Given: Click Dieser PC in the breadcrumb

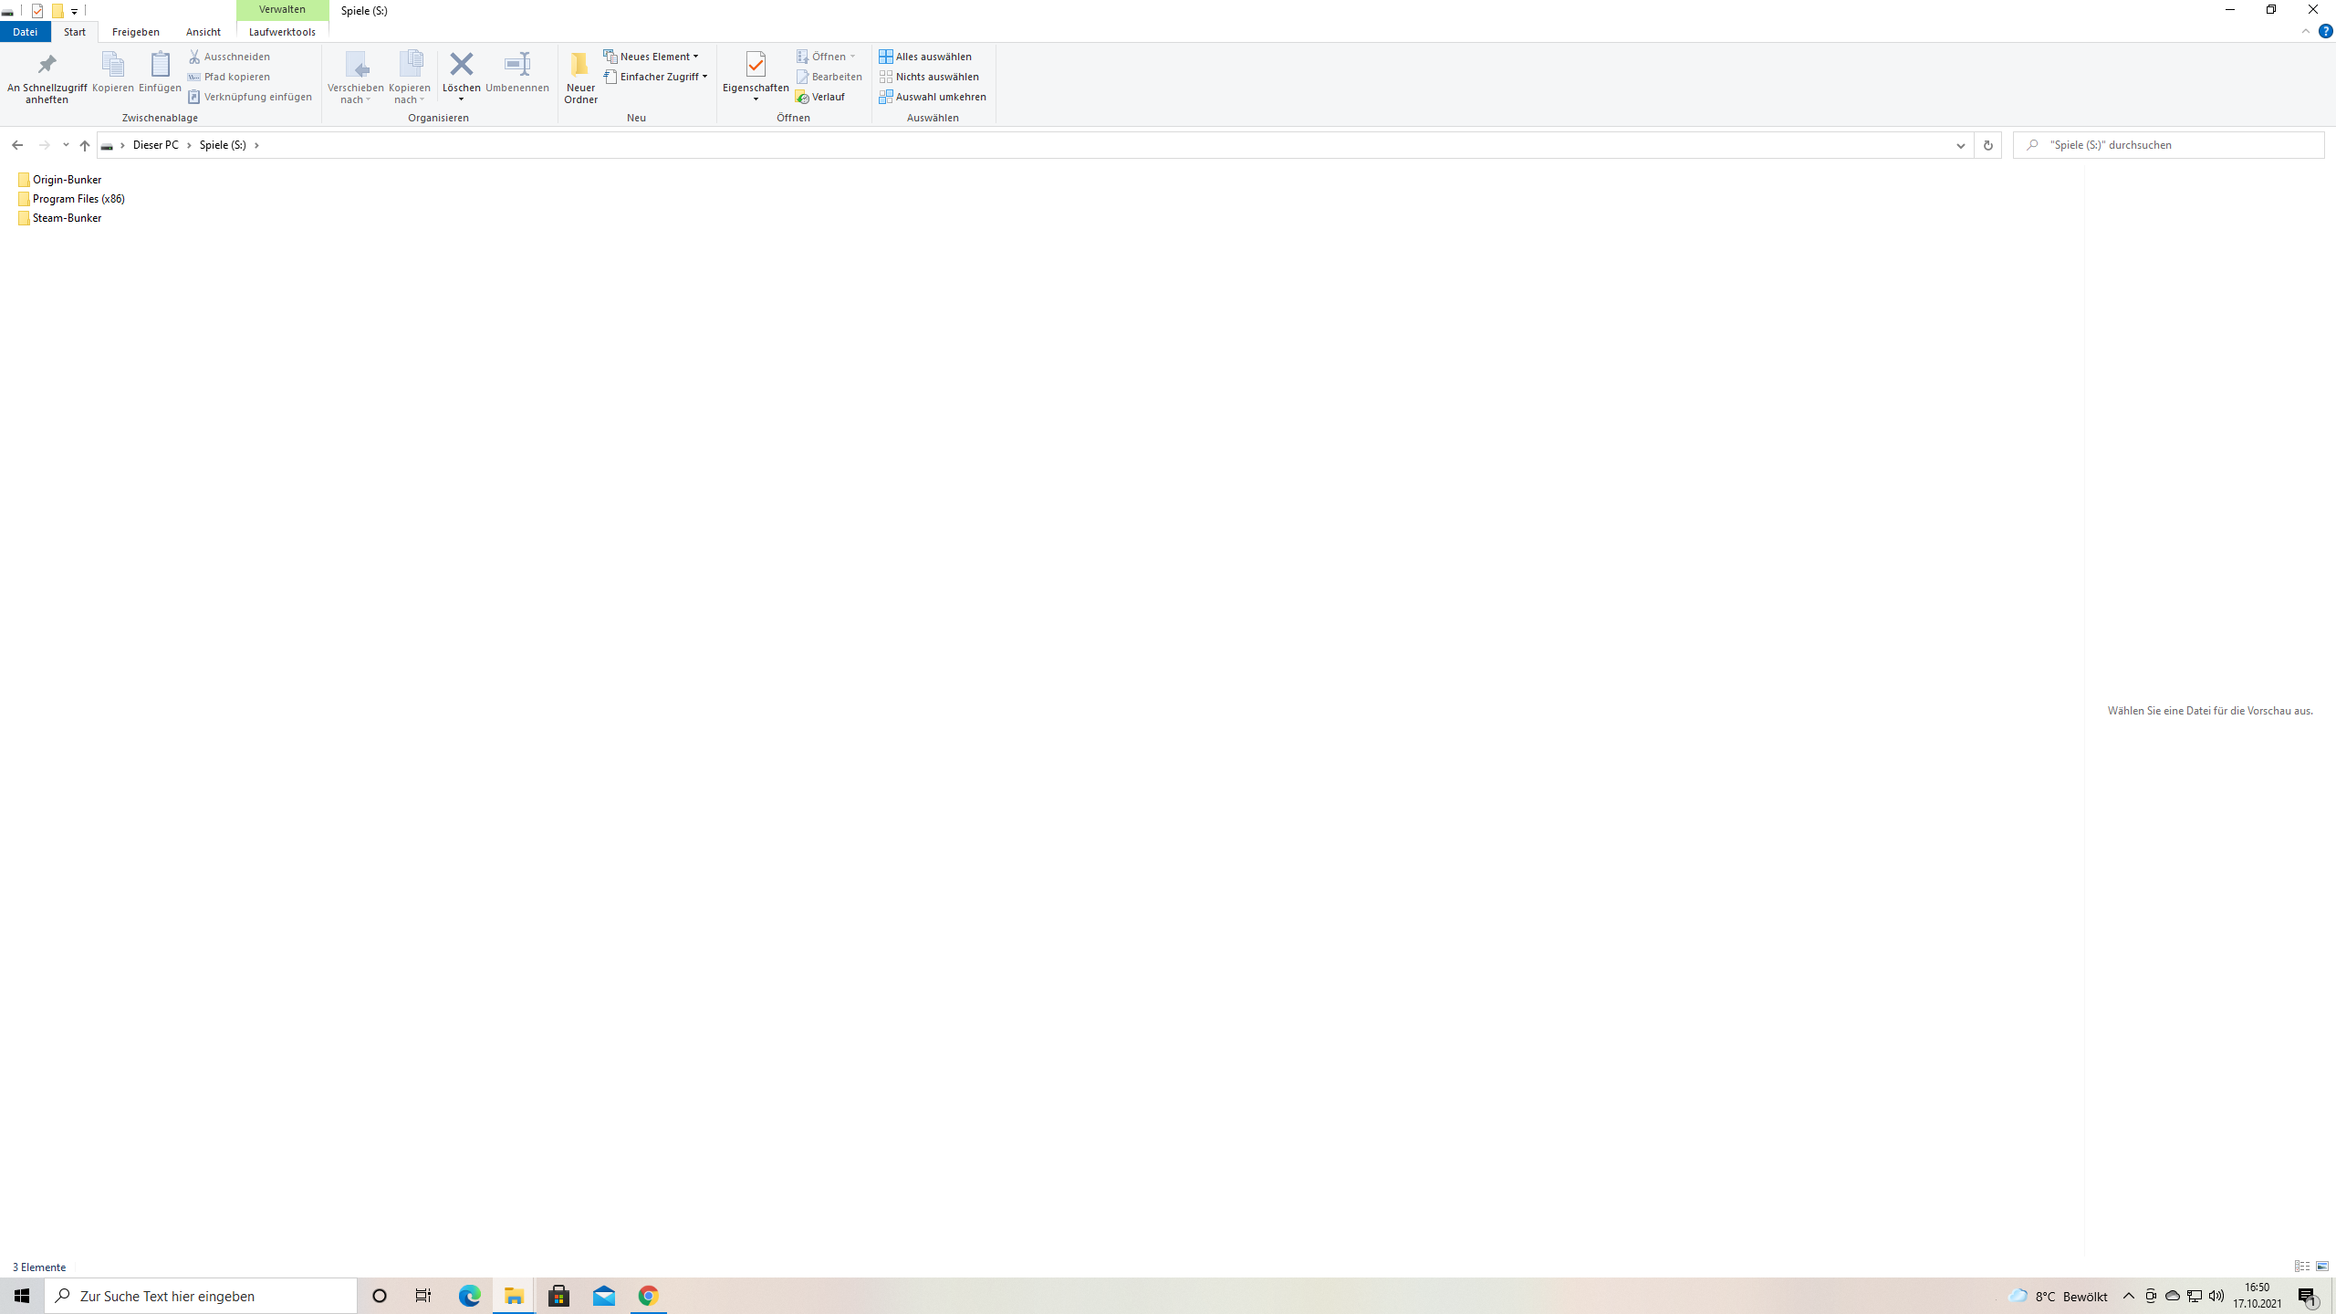Looking at the screenshot, I should [x=155, y=145].
